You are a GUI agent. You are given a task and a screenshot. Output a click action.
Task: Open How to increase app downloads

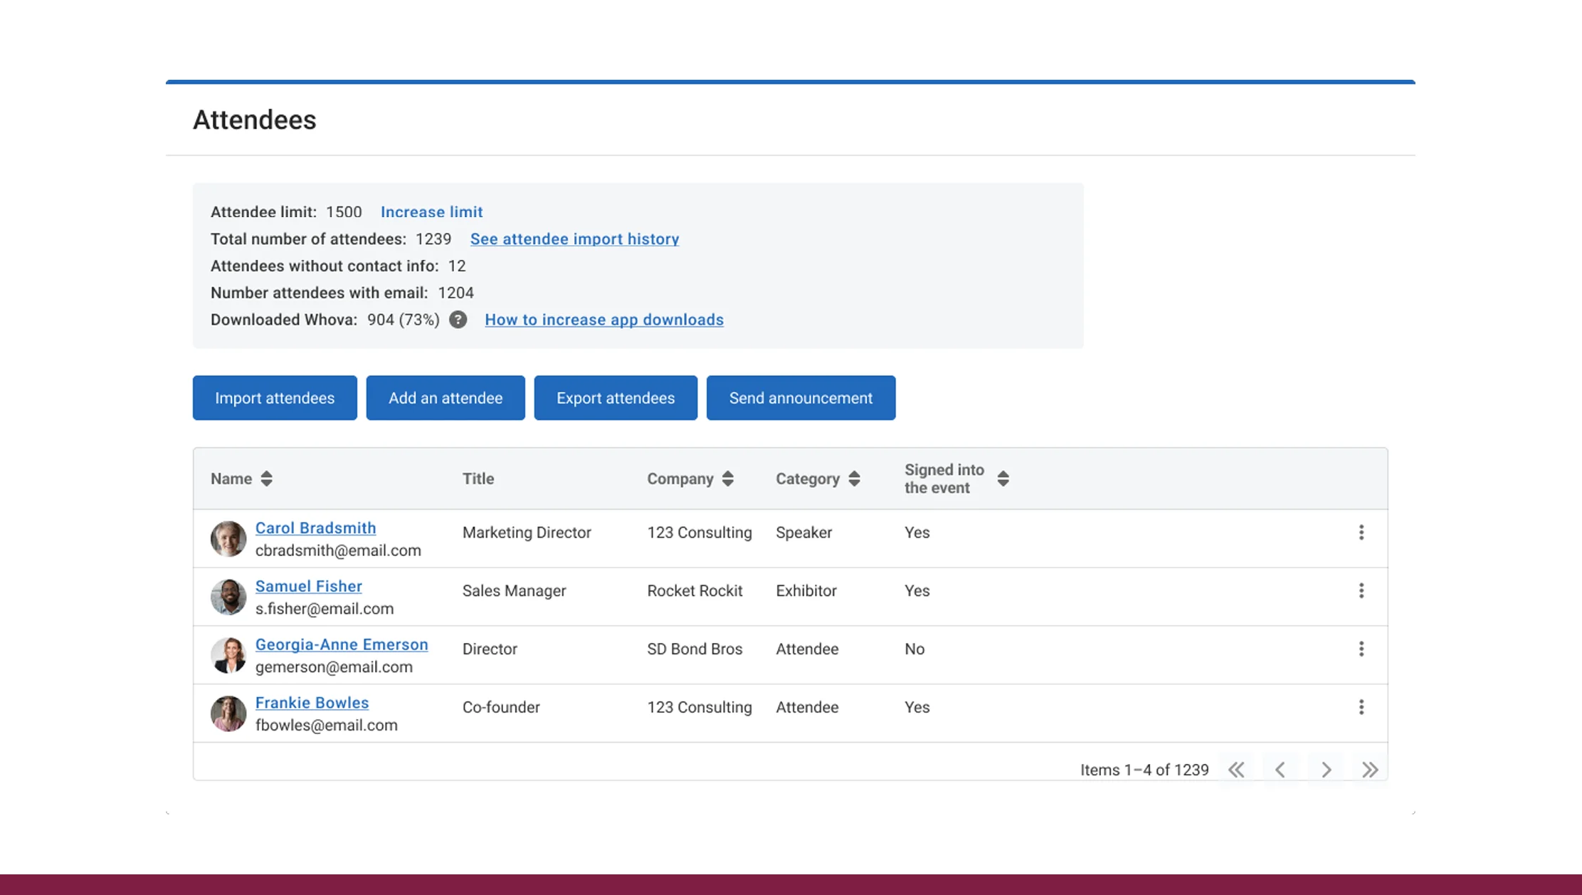pyautogui.click(x=603, y=320)
